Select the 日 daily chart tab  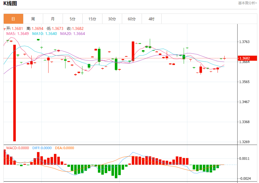pyautogui.click(x=13, y=19)
